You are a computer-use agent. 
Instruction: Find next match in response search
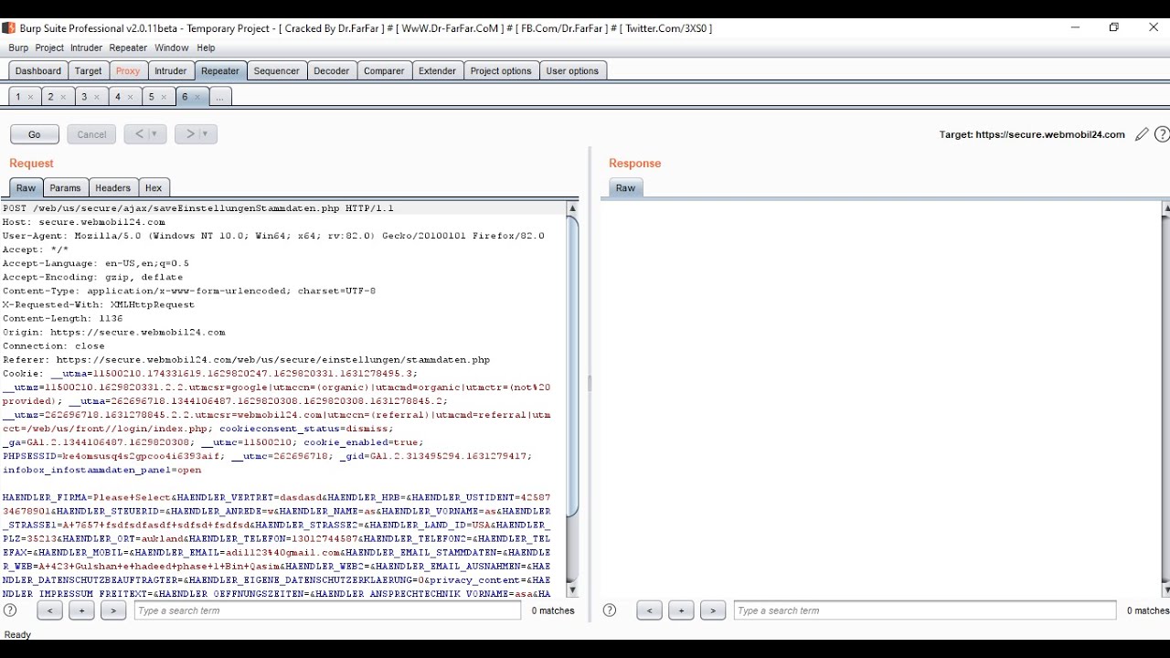(x=713, y=610)
